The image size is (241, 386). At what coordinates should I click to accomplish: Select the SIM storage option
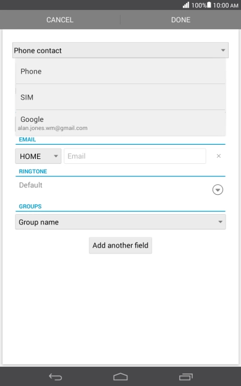pyautogui.click(x=120, y=97)
